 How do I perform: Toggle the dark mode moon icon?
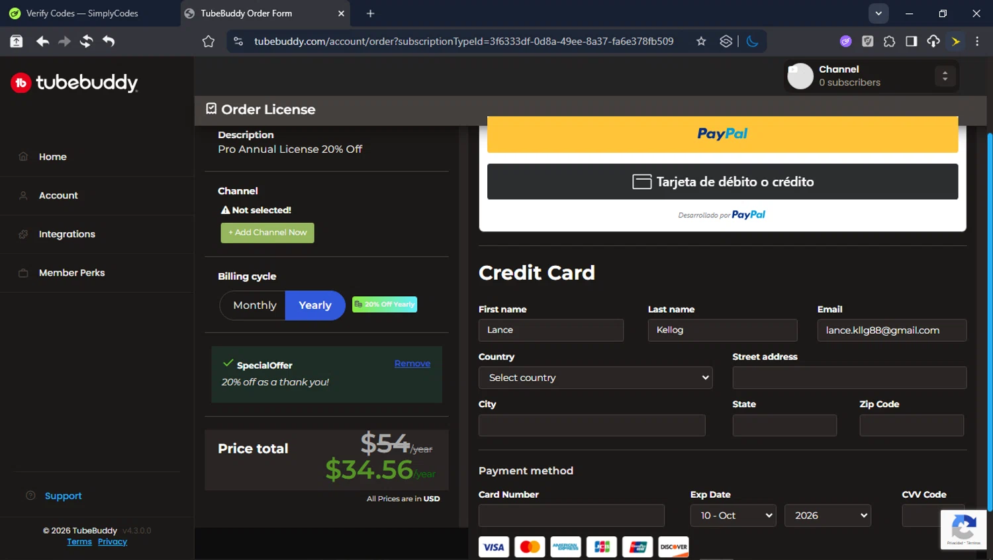pos(752,42)
